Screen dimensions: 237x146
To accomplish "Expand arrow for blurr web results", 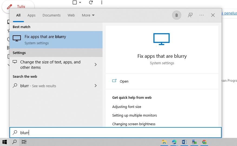I will pyautogui.click(x=96, y=86).
